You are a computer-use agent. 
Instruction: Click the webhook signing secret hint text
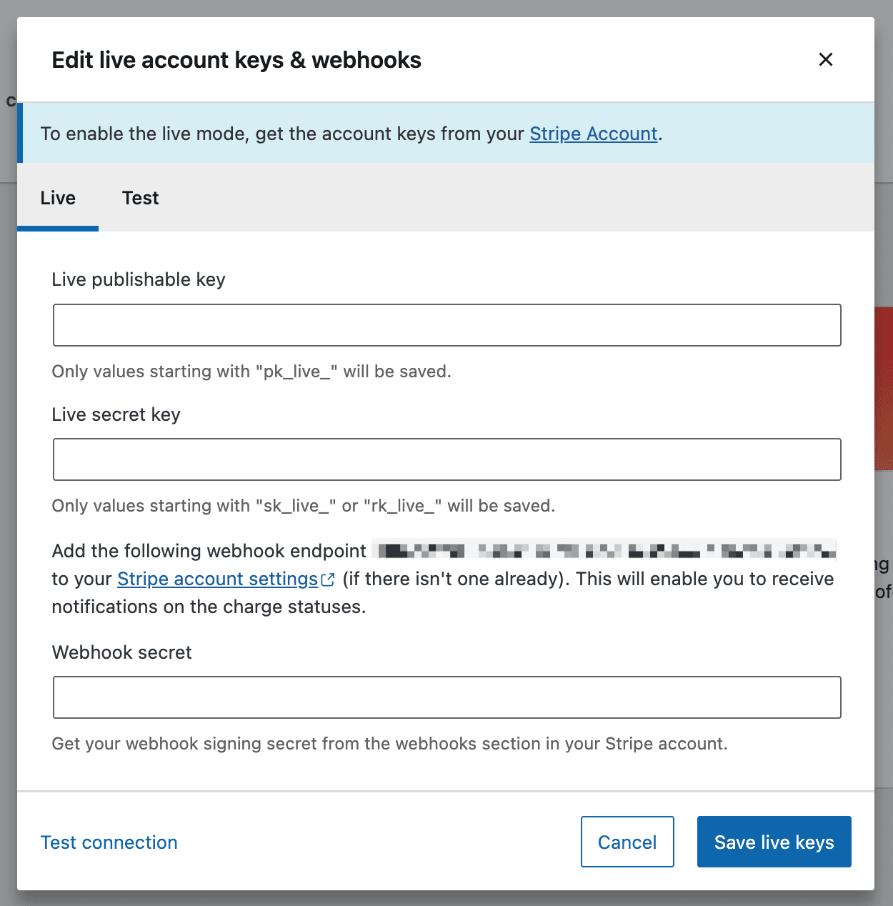tap(389, 744)
